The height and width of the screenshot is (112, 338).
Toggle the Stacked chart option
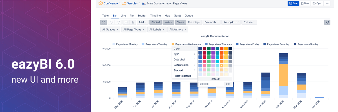pyautogui.click(x=155, y=22)
